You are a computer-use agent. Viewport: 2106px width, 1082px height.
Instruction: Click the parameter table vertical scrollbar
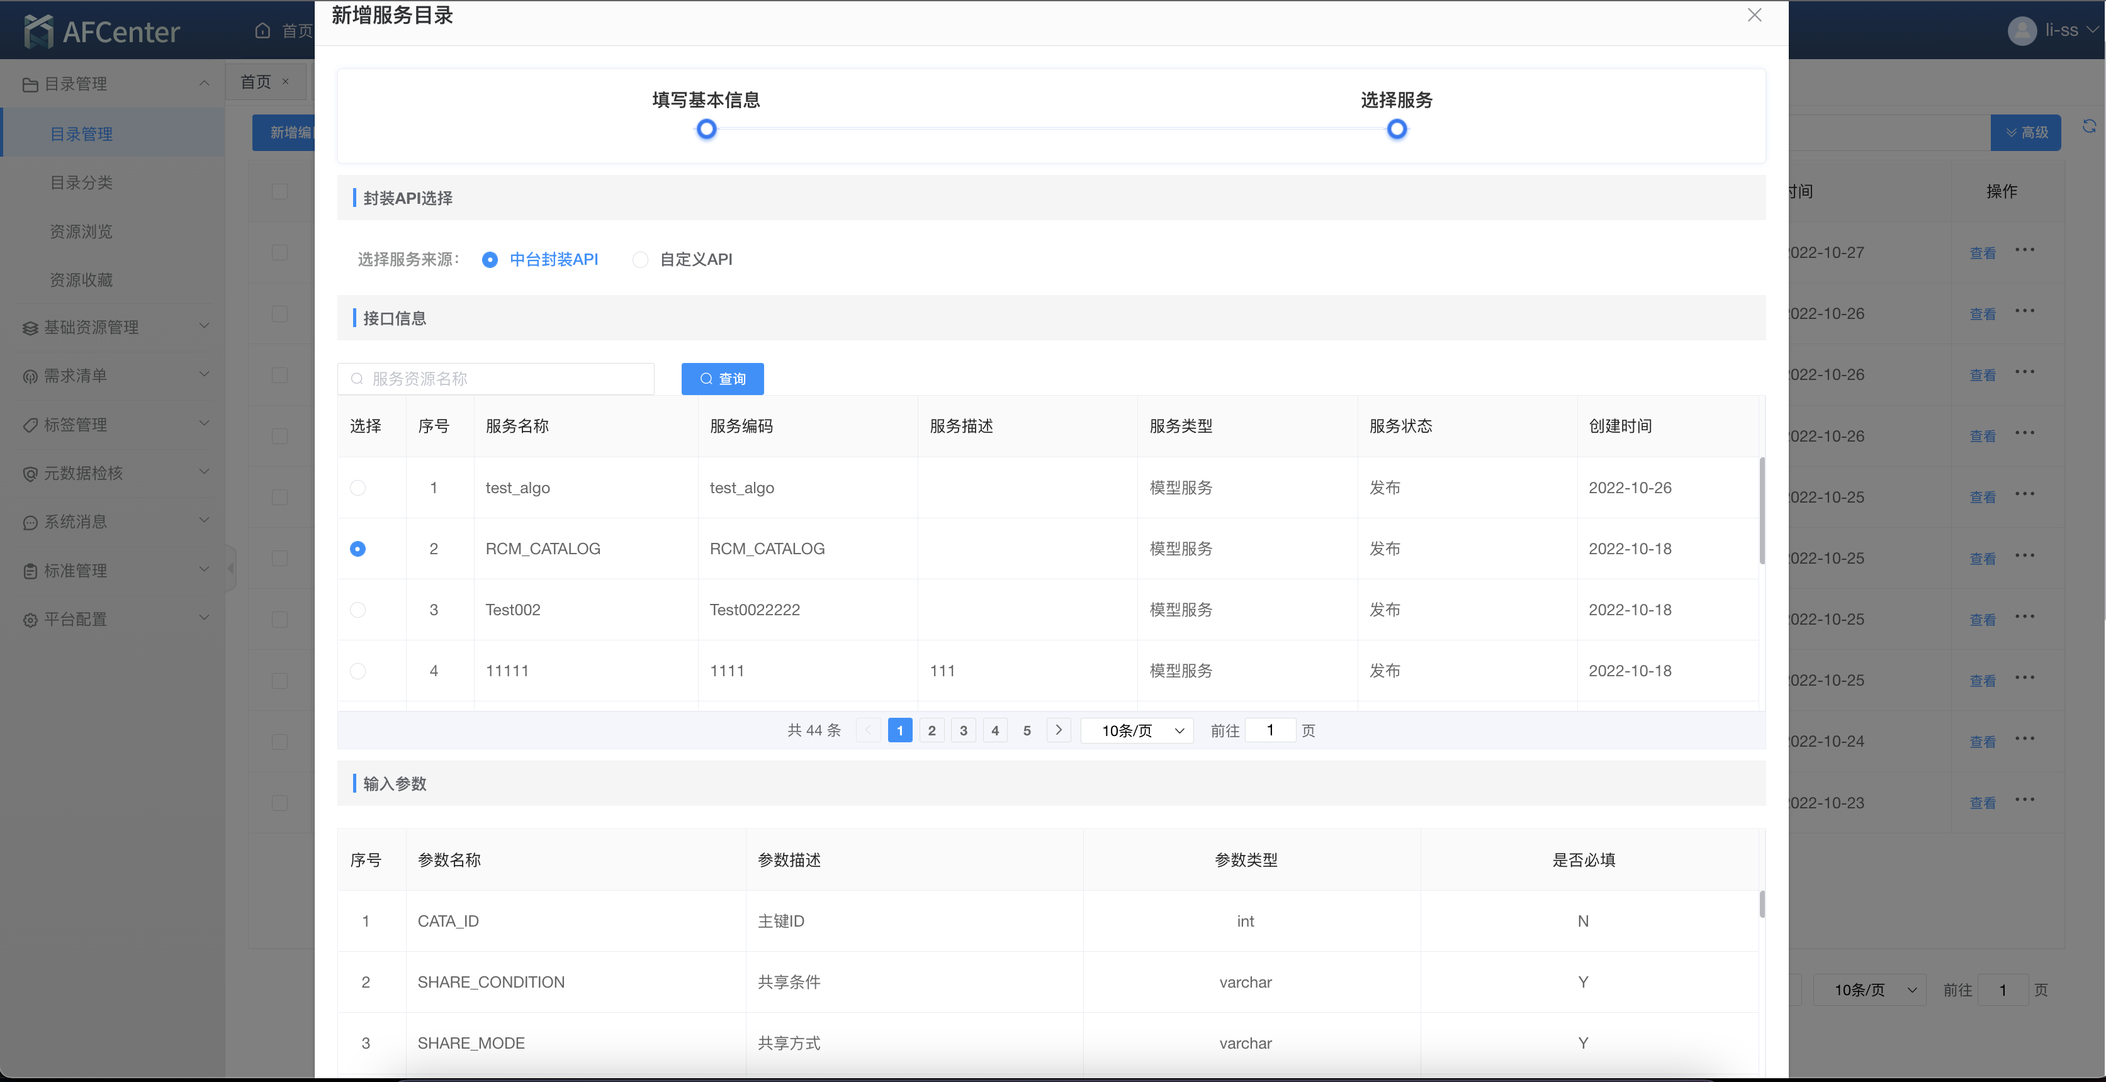[1761, 904]
